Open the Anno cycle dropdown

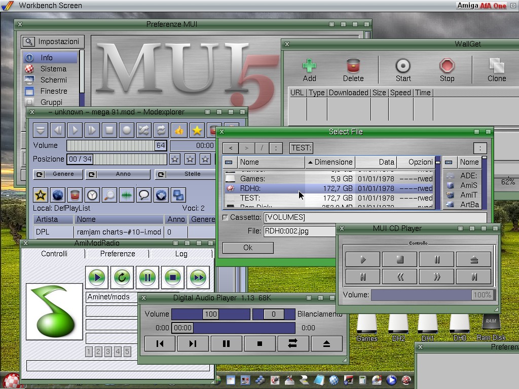pyautogui.click(x=118, y=174)
